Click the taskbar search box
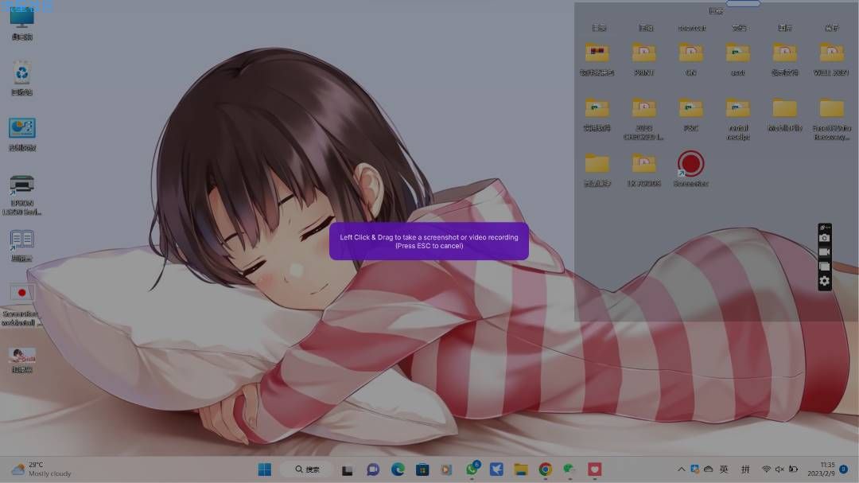 [x=307, y=469]
